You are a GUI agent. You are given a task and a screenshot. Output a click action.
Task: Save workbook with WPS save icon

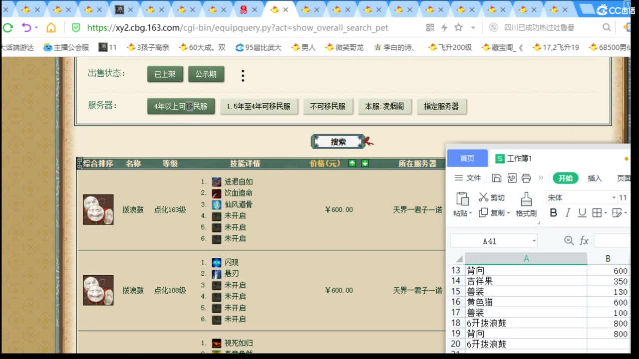pos(497,178)
